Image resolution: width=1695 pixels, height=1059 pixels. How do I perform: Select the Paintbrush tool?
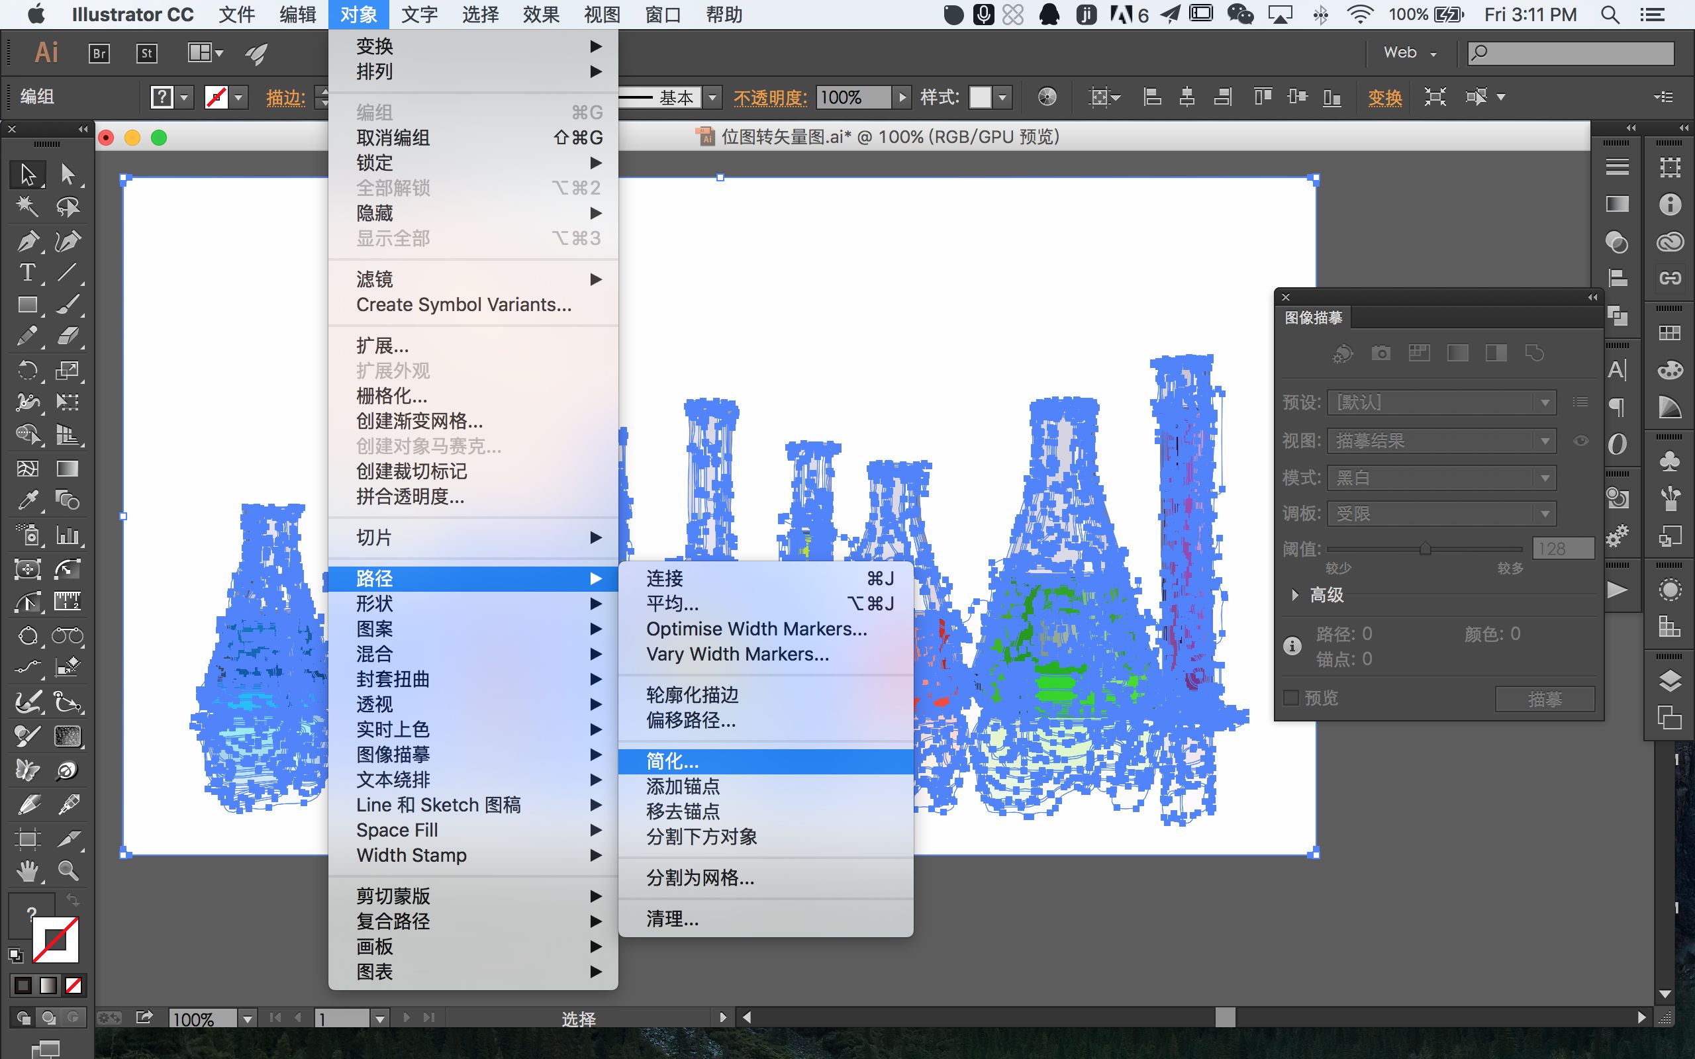click(68, 304)
